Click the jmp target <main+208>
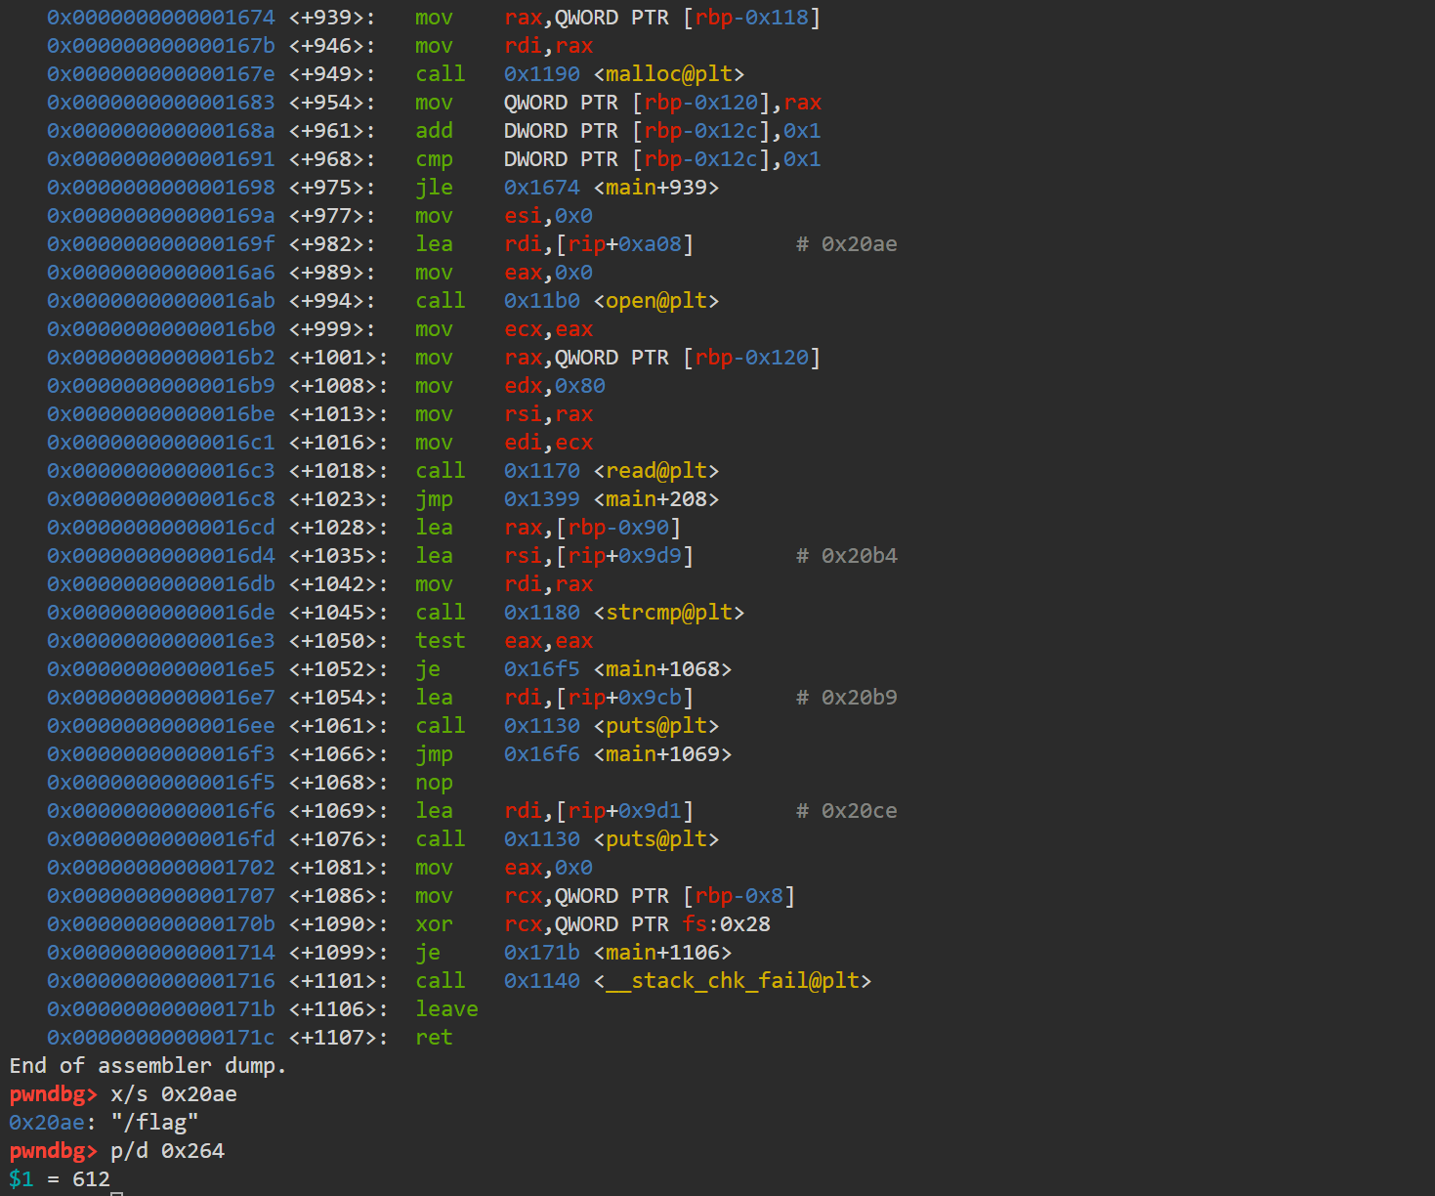The width and height of the screenshot is (1435, 1196). [x=656, y=499]
